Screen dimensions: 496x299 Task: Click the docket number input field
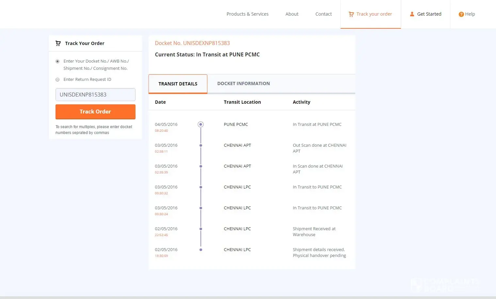(x=95, y=95)
